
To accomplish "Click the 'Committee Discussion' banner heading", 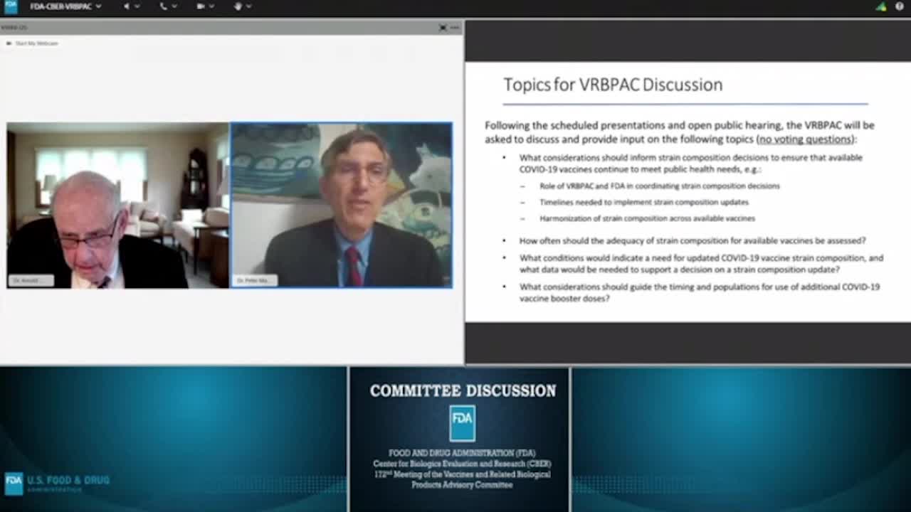I will point(463,390).
